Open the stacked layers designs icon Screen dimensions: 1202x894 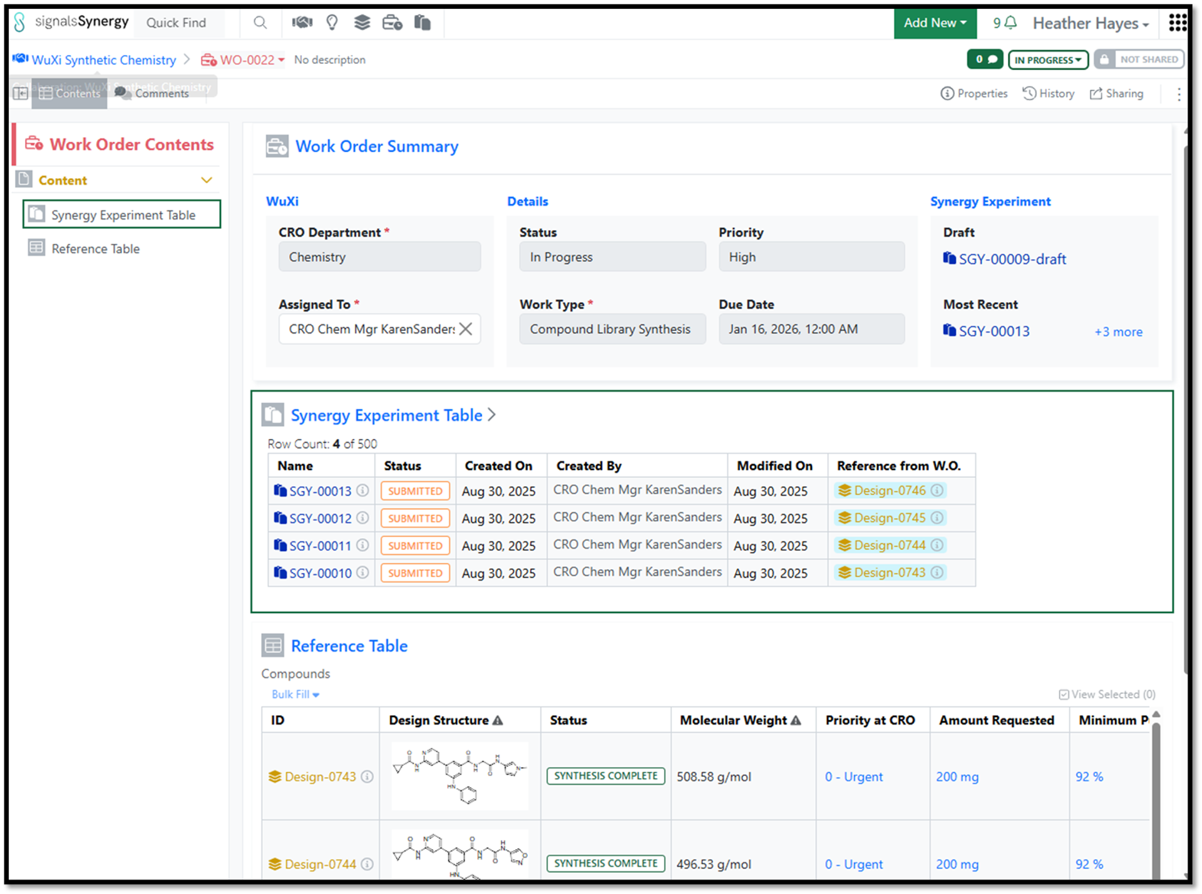click(x=362, y=23)
